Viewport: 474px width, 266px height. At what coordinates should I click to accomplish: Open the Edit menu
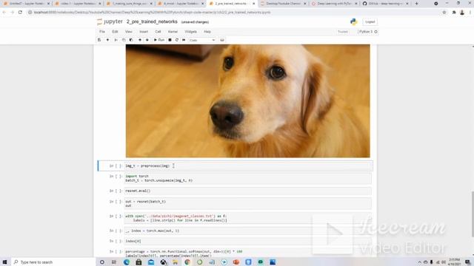[x=115, y=32]
